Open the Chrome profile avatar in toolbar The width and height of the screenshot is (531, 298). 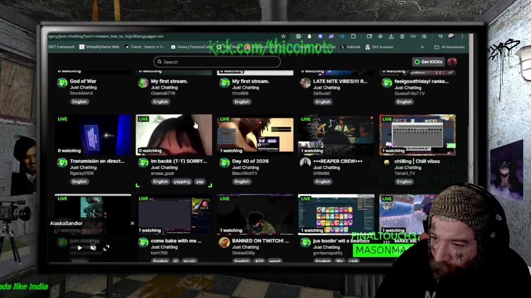tap(451, 36)
